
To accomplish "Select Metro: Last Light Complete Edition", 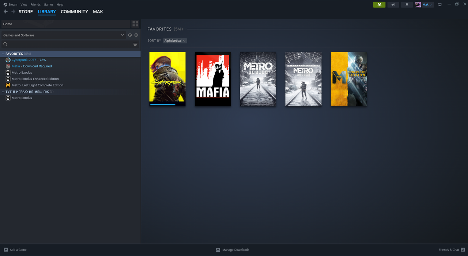I will pos(37,85).
